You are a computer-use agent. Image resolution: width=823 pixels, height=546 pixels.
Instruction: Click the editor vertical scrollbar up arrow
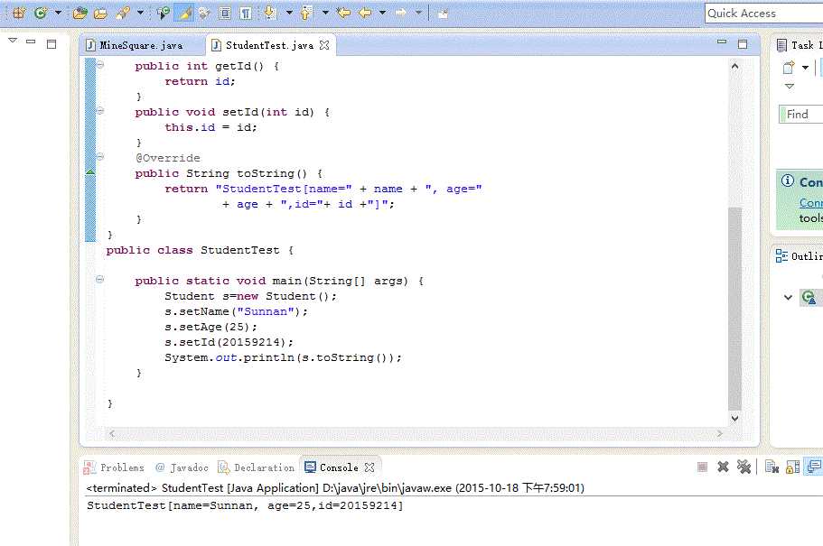734,66
